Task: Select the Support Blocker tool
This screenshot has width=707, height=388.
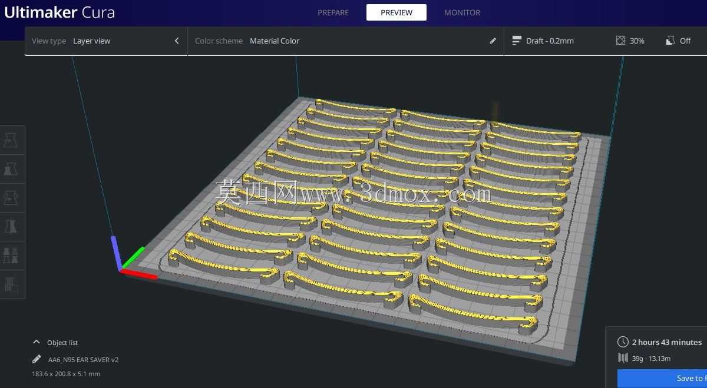Action: 11,284
